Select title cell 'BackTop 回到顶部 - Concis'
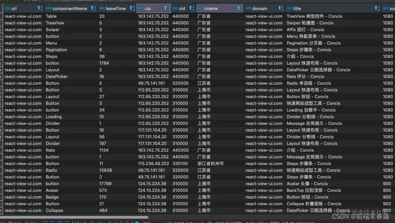Viewport: 395px width, 223px height. [333, 190]
